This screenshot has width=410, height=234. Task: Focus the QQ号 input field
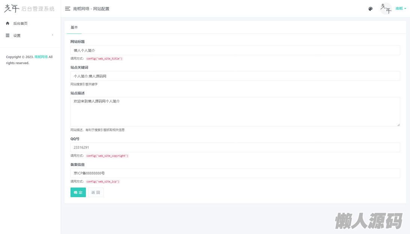click(x=235, y=148)
